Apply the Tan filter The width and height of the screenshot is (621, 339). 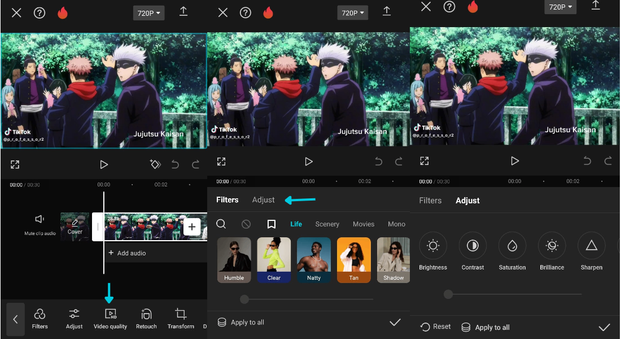coord(354,260)
